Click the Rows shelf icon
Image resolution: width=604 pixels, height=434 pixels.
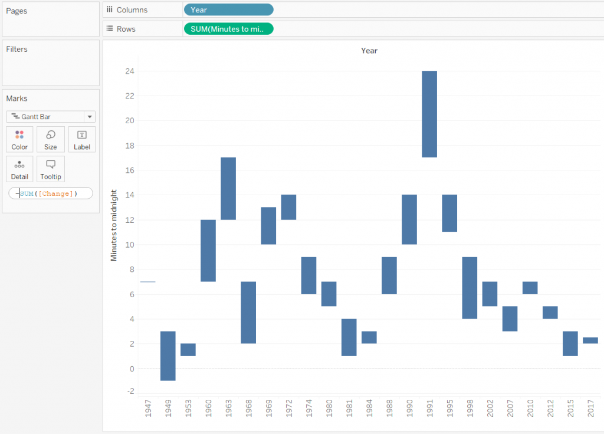[110, 28]
